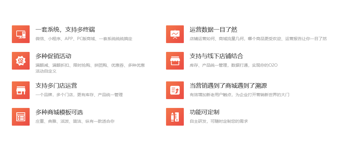This screenshot has width=338, height=151.
Task: Click the multi-terminal computer icon
Action: click(21, 34)
